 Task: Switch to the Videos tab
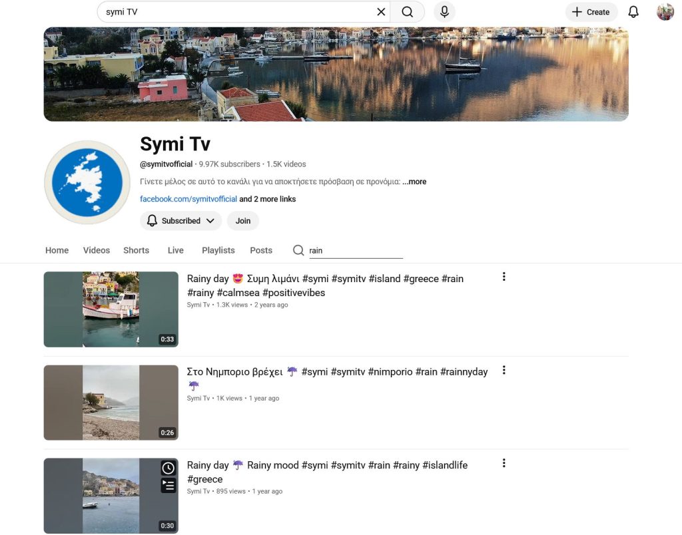pos(97,250)
